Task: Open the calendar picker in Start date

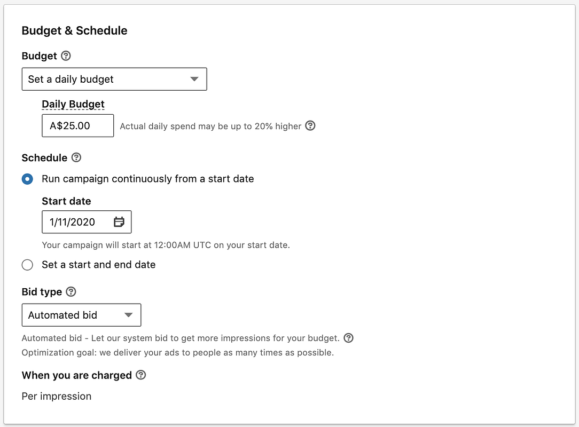Action: click(119, 222)
